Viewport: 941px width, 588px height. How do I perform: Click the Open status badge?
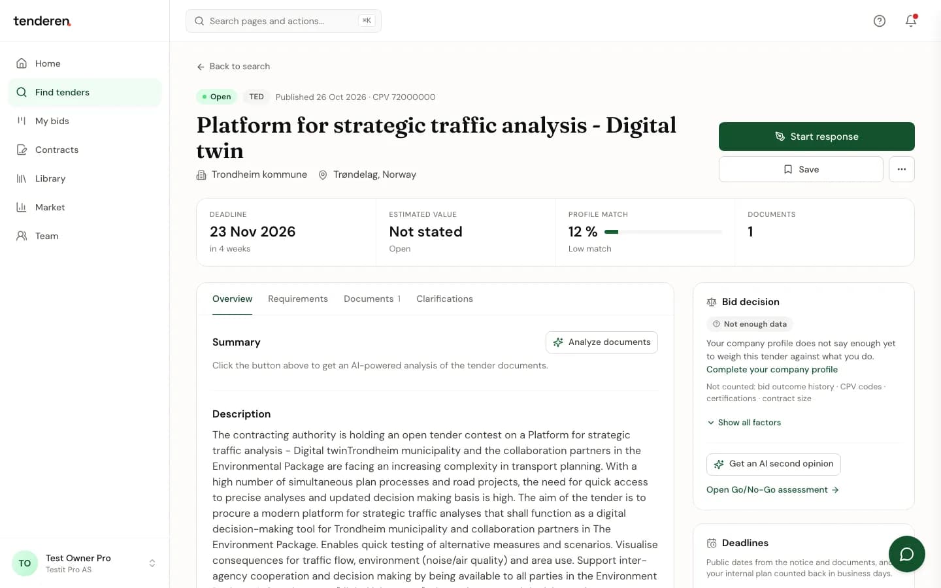(x=216, y=97)
